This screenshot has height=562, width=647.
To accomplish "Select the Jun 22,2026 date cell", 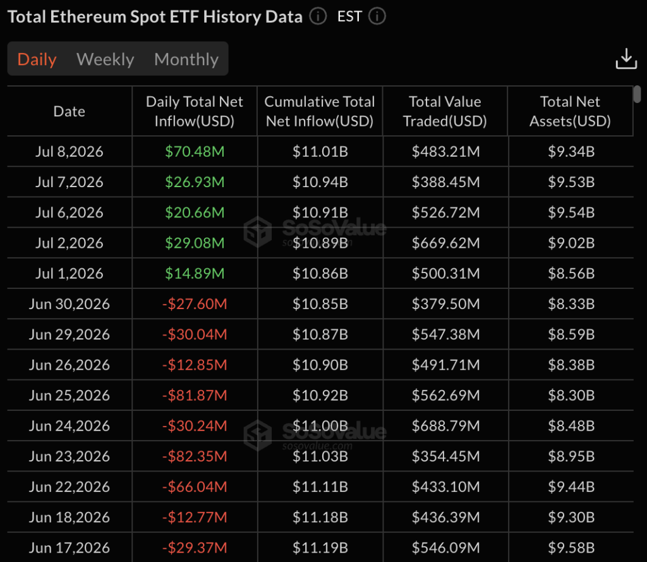I will point(70,487).
